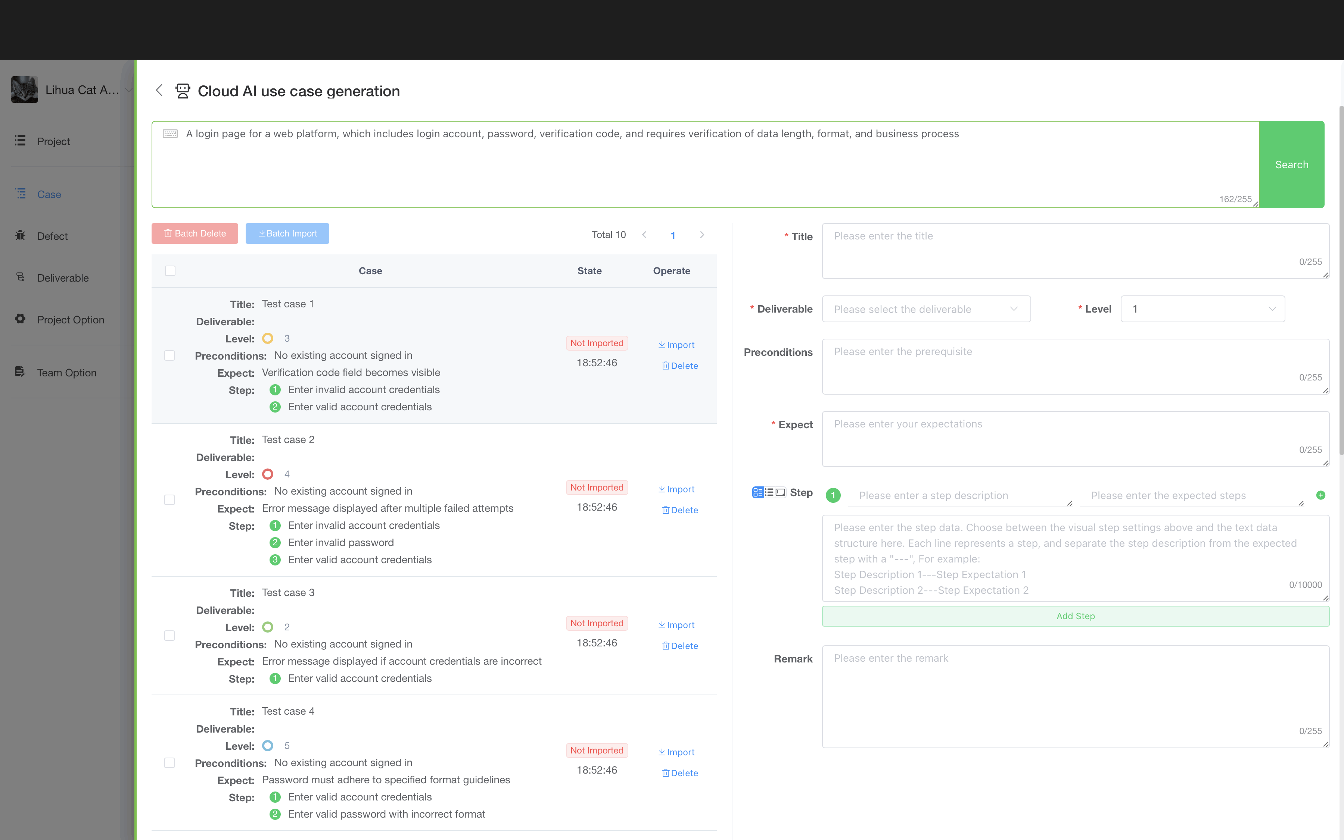The height and width of the screenshot is (840, 1344).
Task: Expand the Lihua Cat account dropdown
Action: point(128,90)
